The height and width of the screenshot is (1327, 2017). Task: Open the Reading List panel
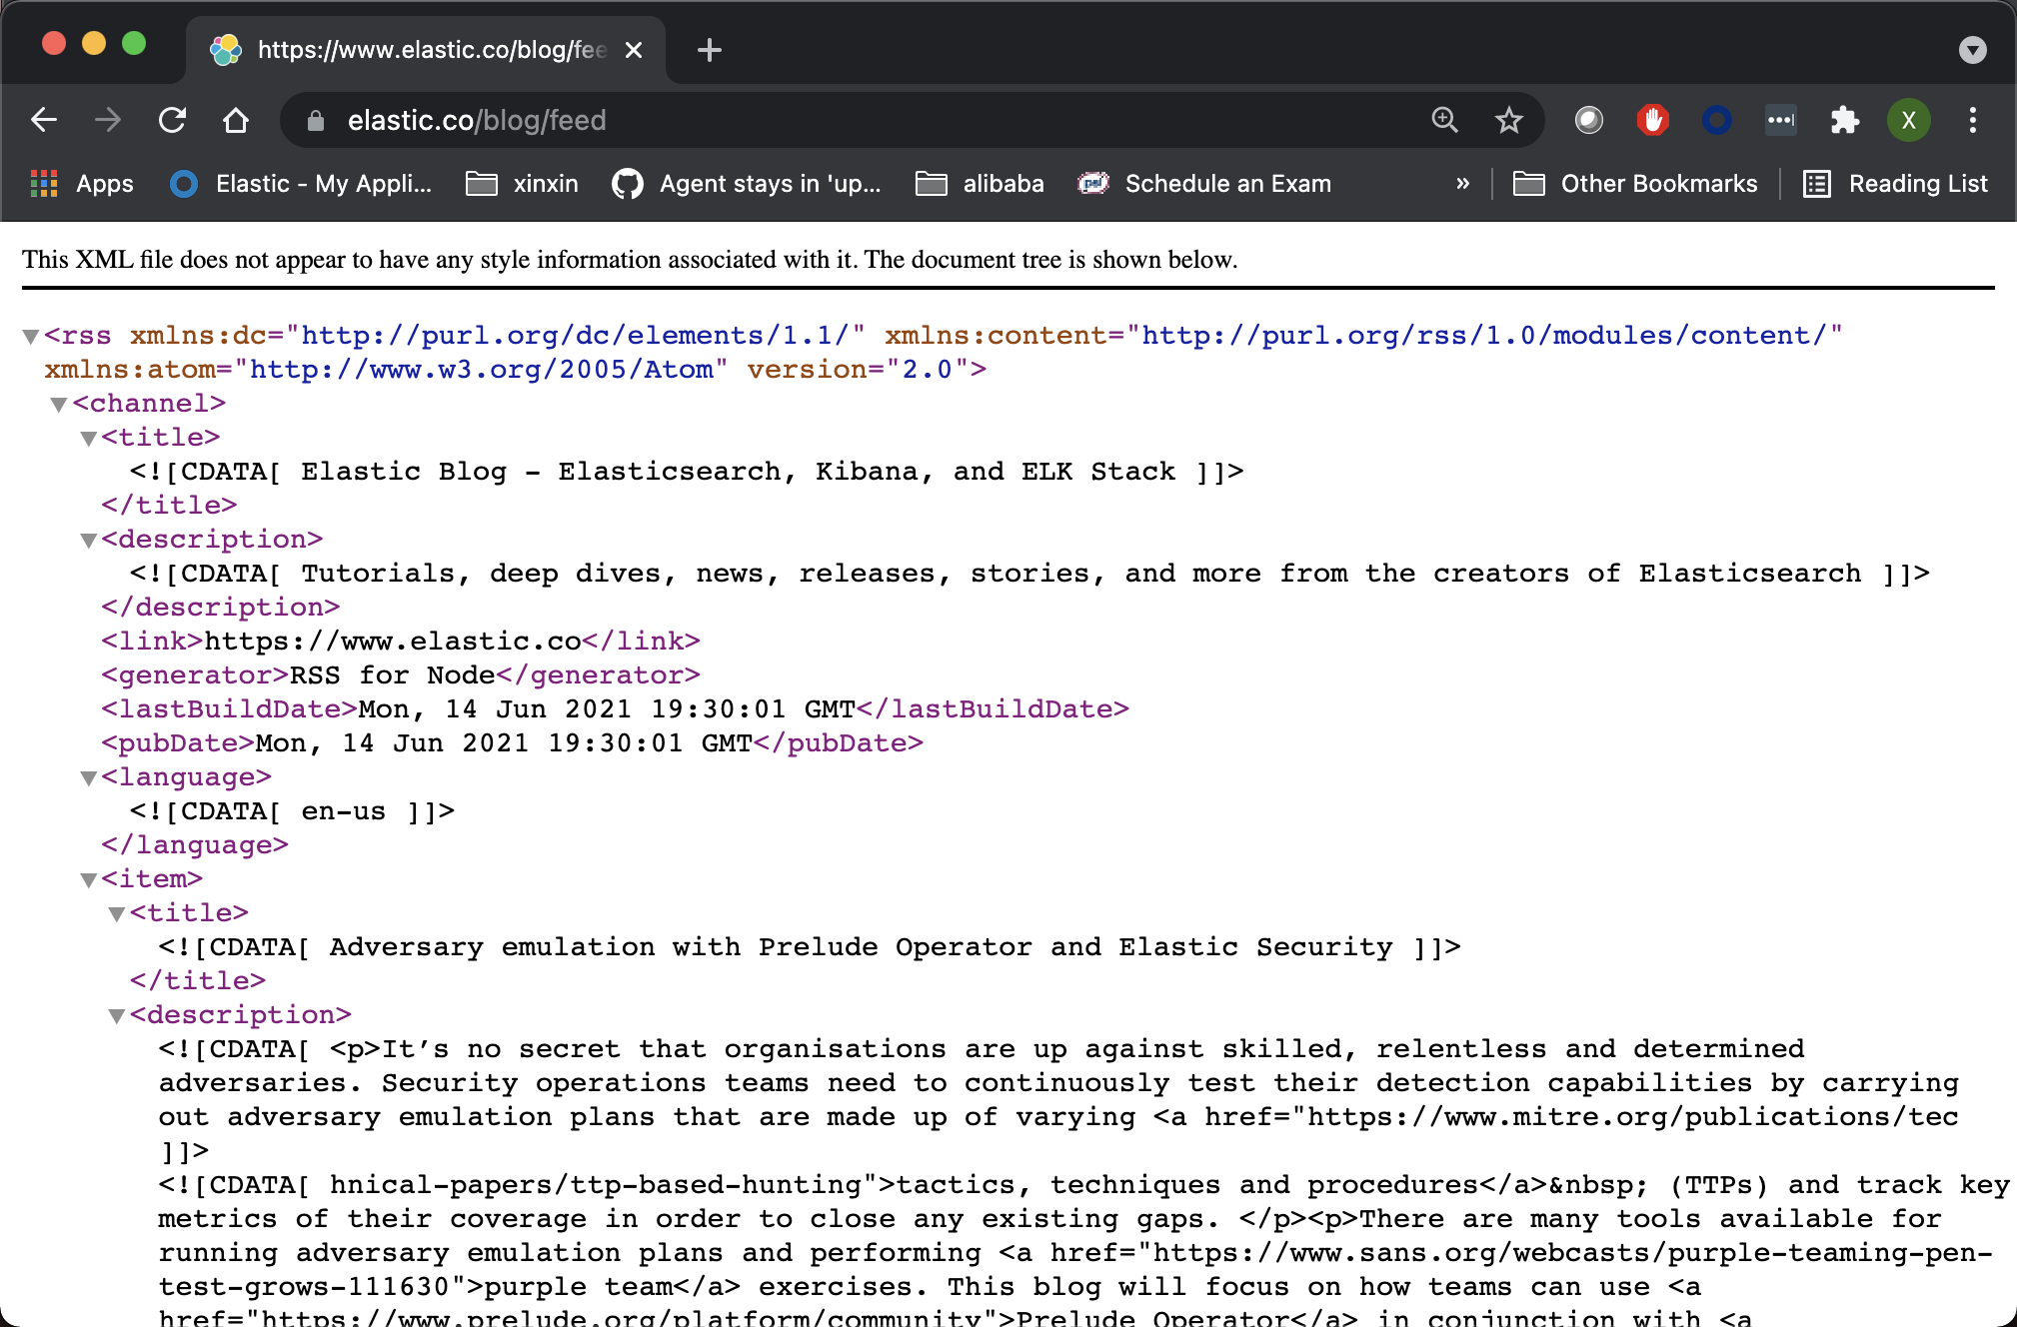[x=1896, y=184]
